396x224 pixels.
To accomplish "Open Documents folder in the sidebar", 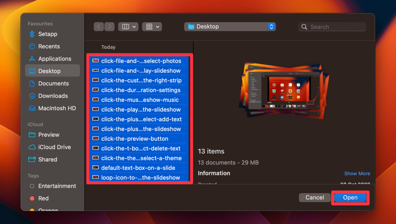I will pos(53,83).
